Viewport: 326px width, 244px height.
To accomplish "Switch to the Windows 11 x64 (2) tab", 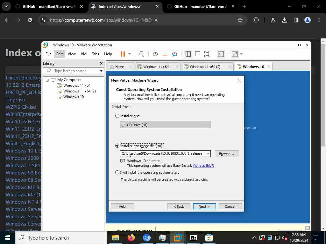I will [205, 67].
